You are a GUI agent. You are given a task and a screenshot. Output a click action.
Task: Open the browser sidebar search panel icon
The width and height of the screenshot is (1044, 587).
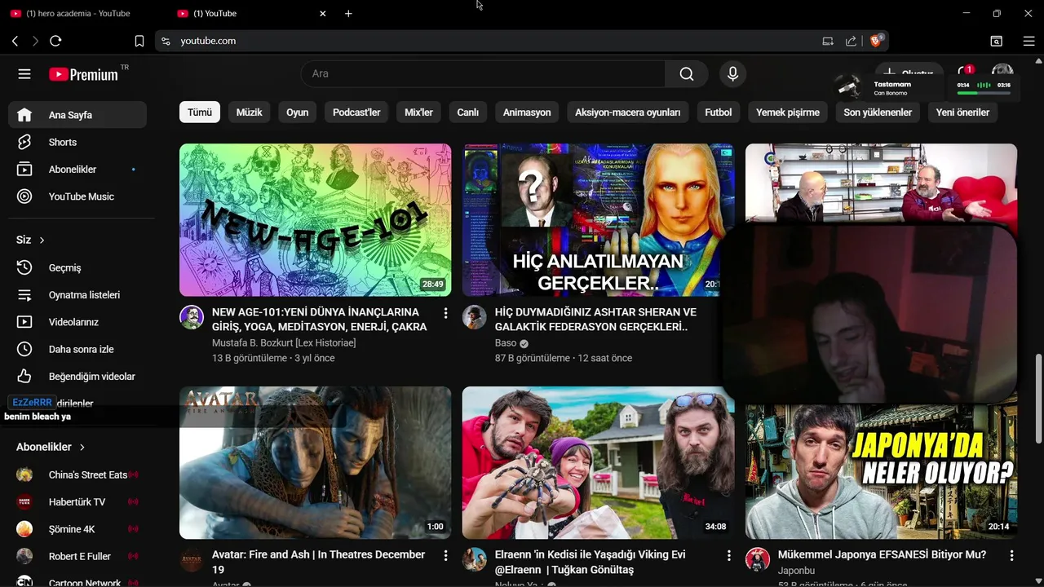(996, 41)
